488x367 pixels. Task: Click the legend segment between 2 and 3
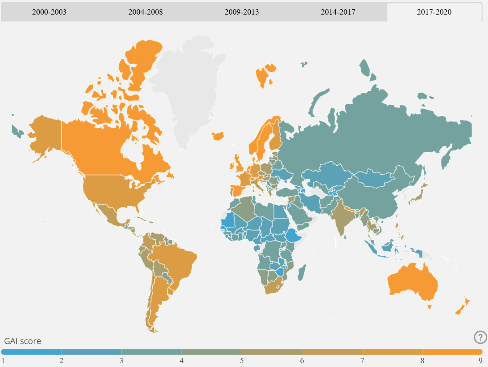pos(91,352)
